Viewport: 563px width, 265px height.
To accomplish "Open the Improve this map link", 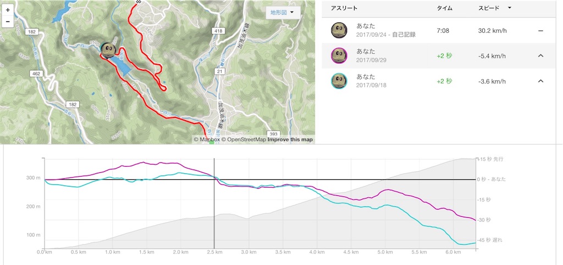I will (x=290, y=139).
